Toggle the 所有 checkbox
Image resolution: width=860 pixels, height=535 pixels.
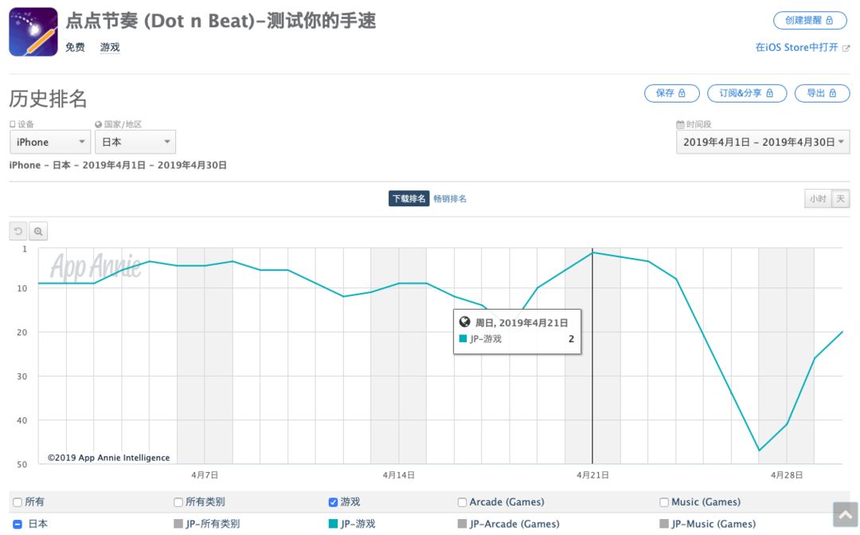(18, 502)
